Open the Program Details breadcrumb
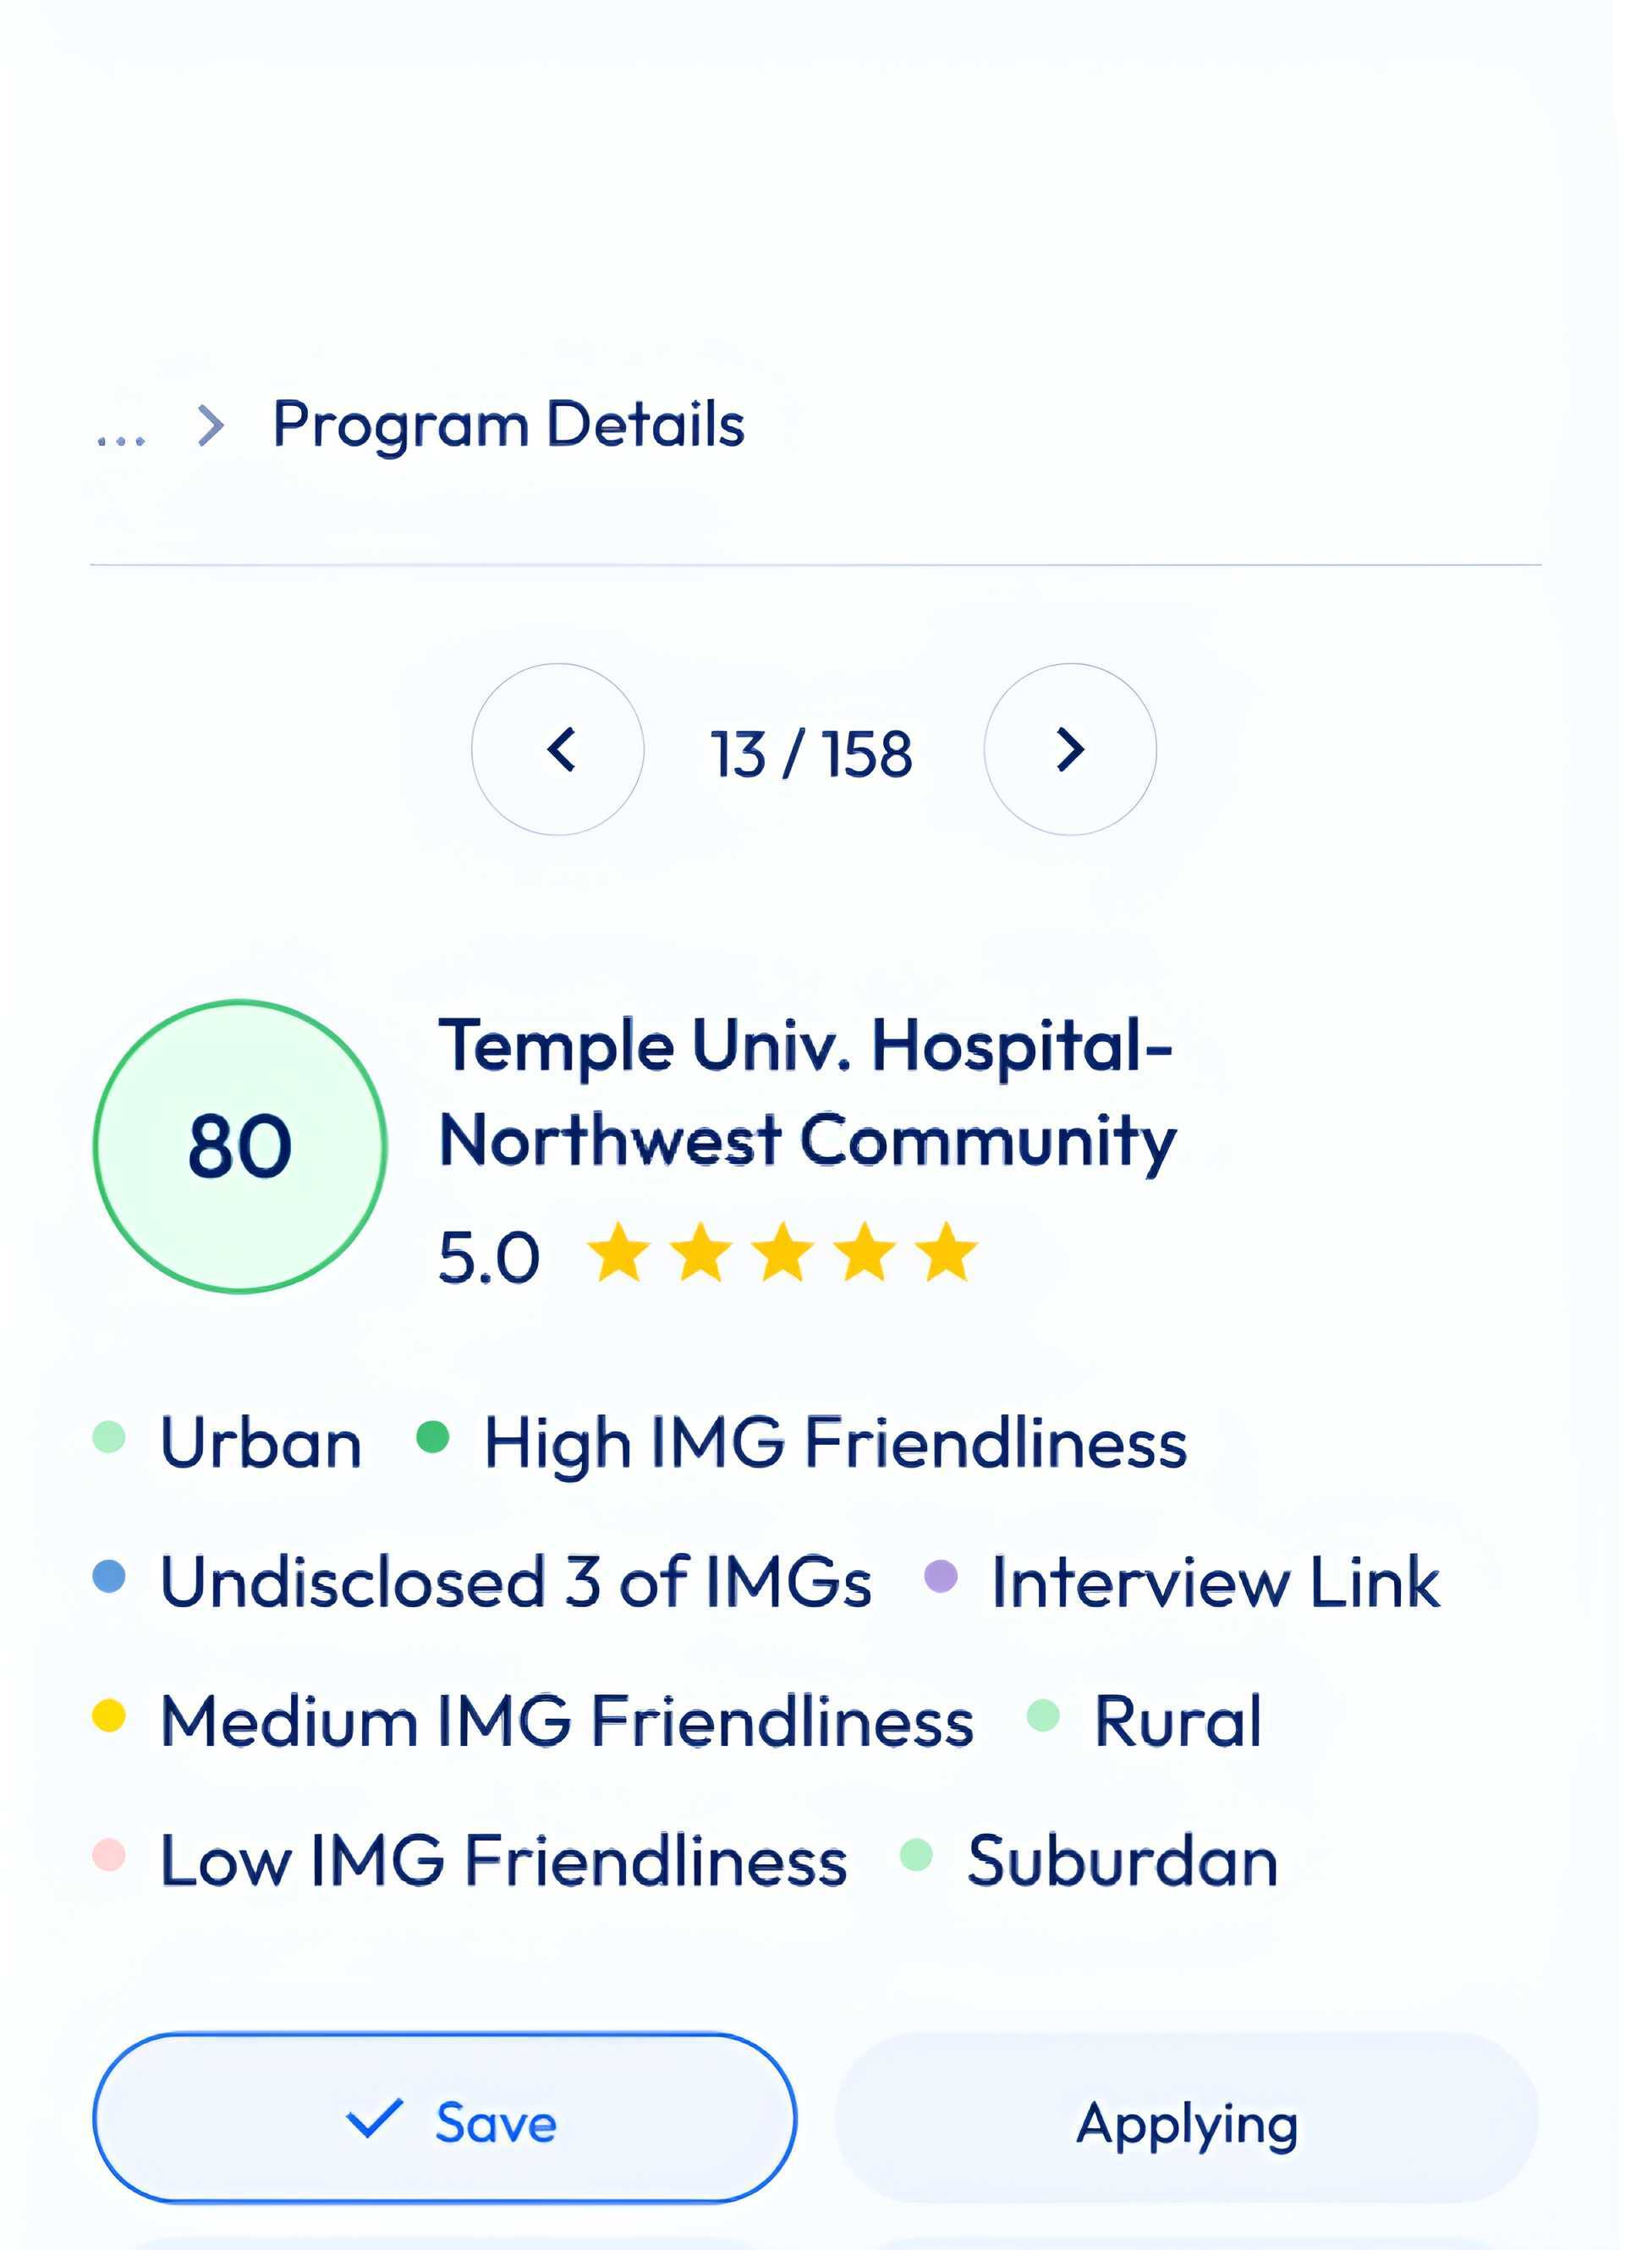The height and width of the screenshot is (2250, 1636). coord(509,426)
